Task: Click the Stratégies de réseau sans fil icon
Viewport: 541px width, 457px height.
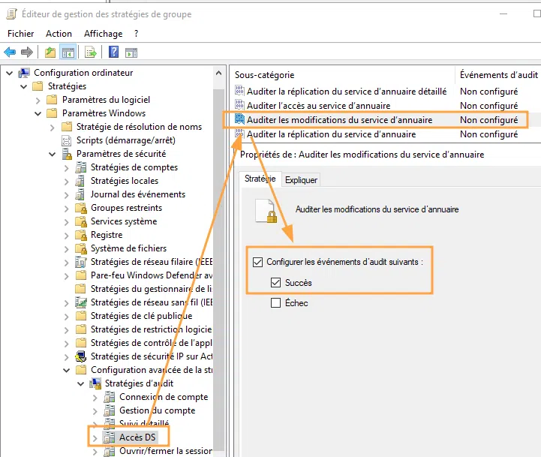Action: [x=81, y=302]
